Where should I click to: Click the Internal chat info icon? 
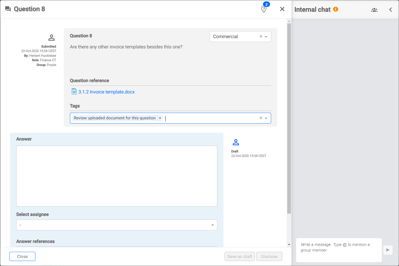[336, 9]
